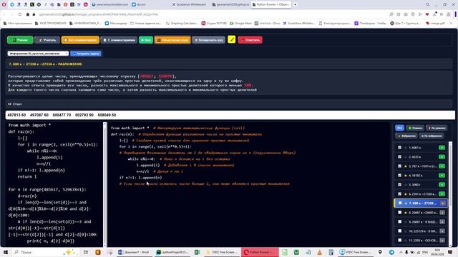The height and width of the screenshot is (257, 458).
Task: Toggle checkbox for task 5. 3090
Action: pyautogui.click(x=399, y=184)
